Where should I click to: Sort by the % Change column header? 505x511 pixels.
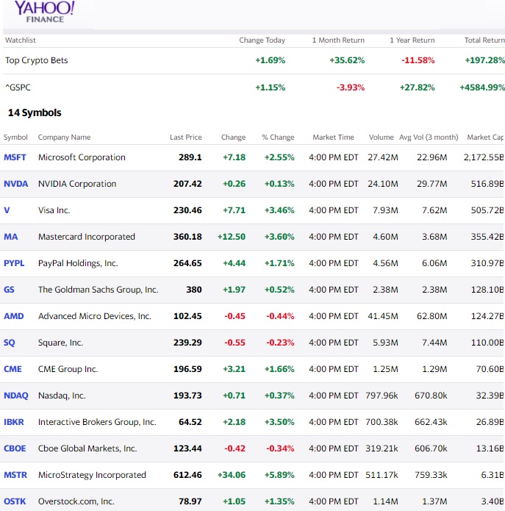click(278, 137)
